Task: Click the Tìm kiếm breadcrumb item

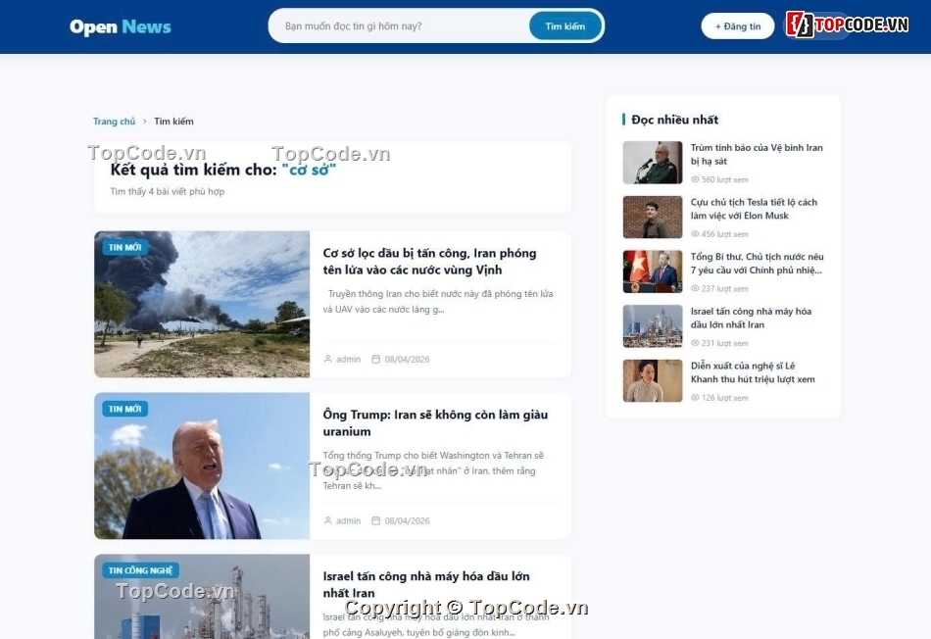Action: pos(174,122)
